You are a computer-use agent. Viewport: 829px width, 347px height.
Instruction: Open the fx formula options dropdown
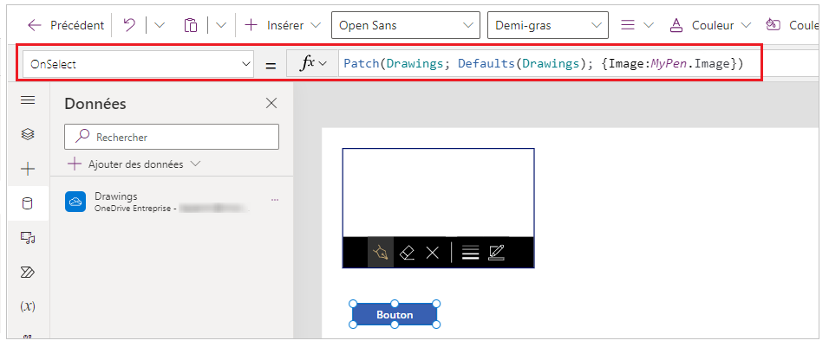313,64
